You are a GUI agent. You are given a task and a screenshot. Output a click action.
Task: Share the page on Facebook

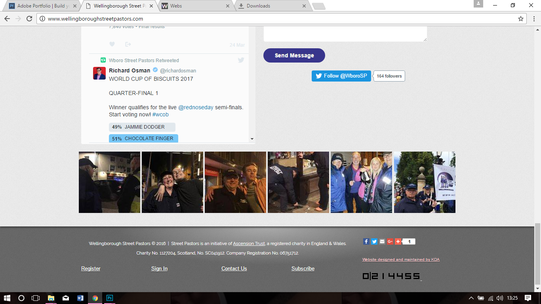366,241
